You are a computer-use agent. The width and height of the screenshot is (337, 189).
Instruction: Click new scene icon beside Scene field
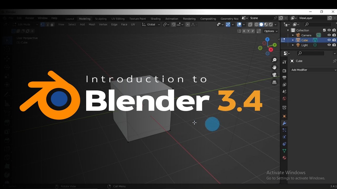pyautogui.click(x=281, y=18)
